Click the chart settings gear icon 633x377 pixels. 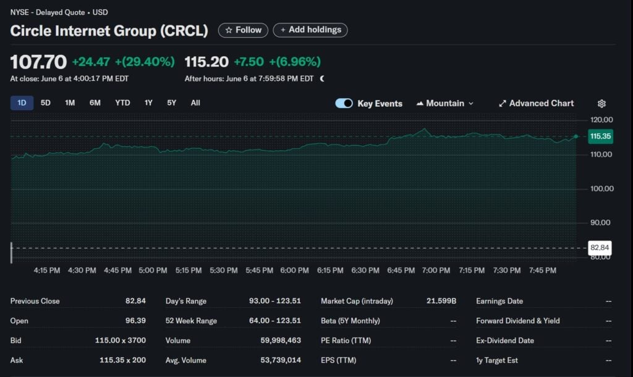[601, 104]
